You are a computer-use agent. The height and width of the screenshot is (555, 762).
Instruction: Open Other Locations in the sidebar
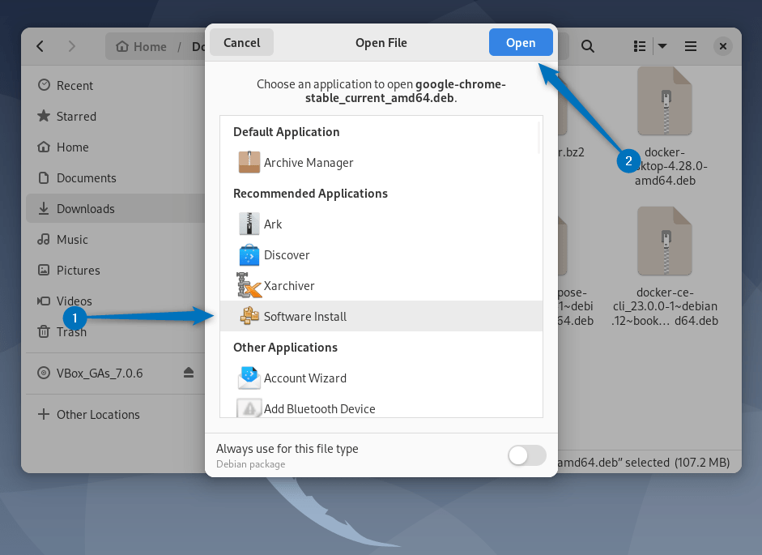point(97,414)
